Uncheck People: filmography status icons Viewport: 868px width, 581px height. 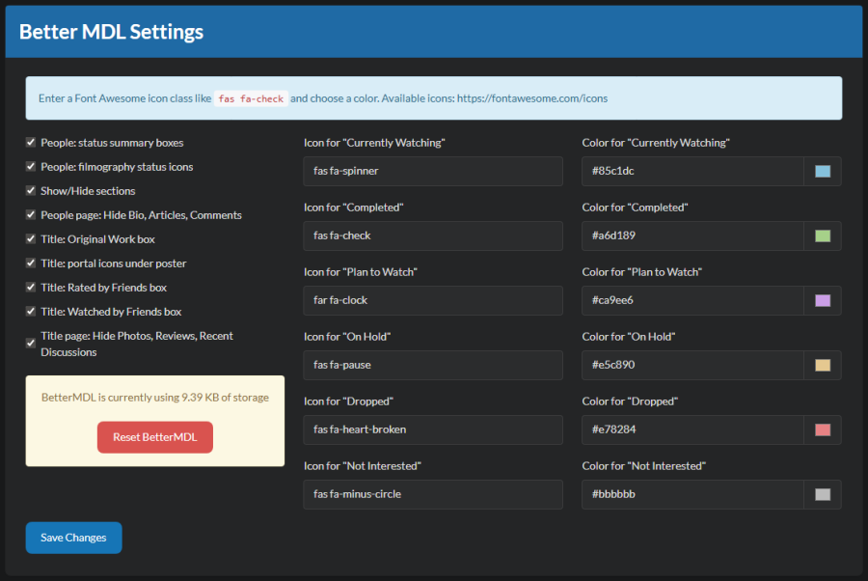click(x=32, y=167)
